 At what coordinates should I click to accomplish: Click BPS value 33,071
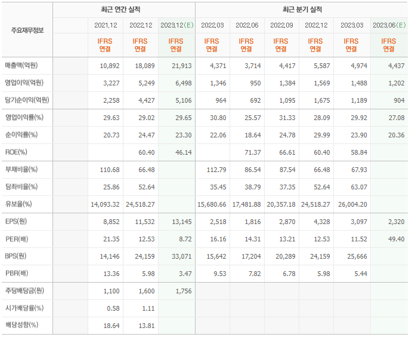(181, 256)
